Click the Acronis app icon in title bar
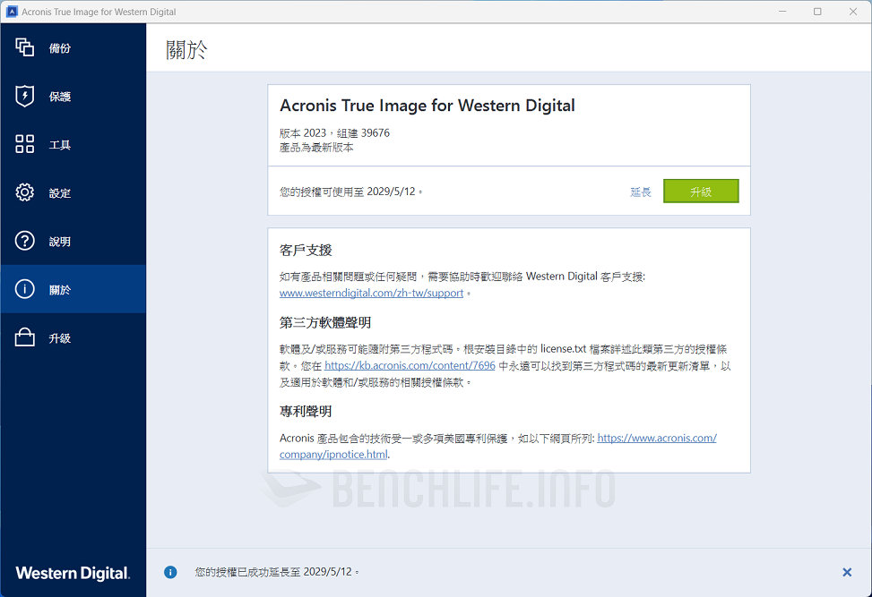872x597 pixels. coord(12,11)
